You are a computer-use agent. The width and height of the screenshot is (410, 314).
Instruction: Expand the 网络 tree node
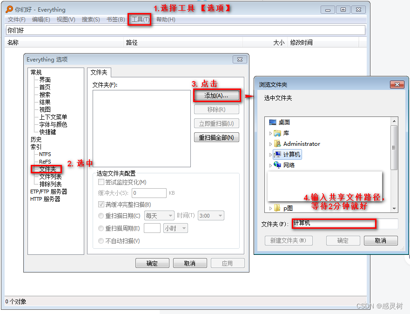click(x=271, y=165)
